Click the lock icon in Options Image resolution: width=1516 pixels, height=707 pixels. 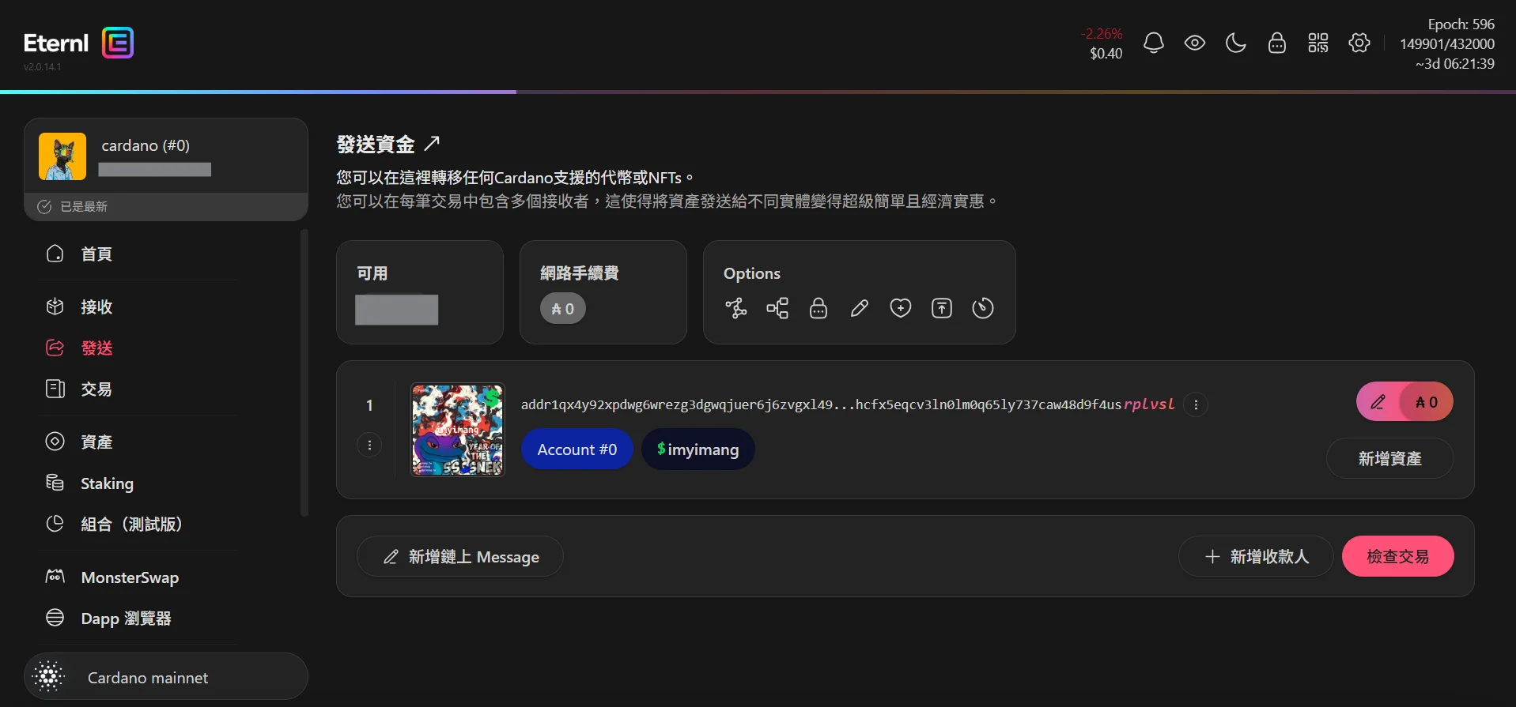click(818, 308)
